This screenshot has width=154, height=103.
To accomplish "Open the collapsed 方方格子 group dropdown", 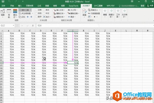I will click(124, 13).
